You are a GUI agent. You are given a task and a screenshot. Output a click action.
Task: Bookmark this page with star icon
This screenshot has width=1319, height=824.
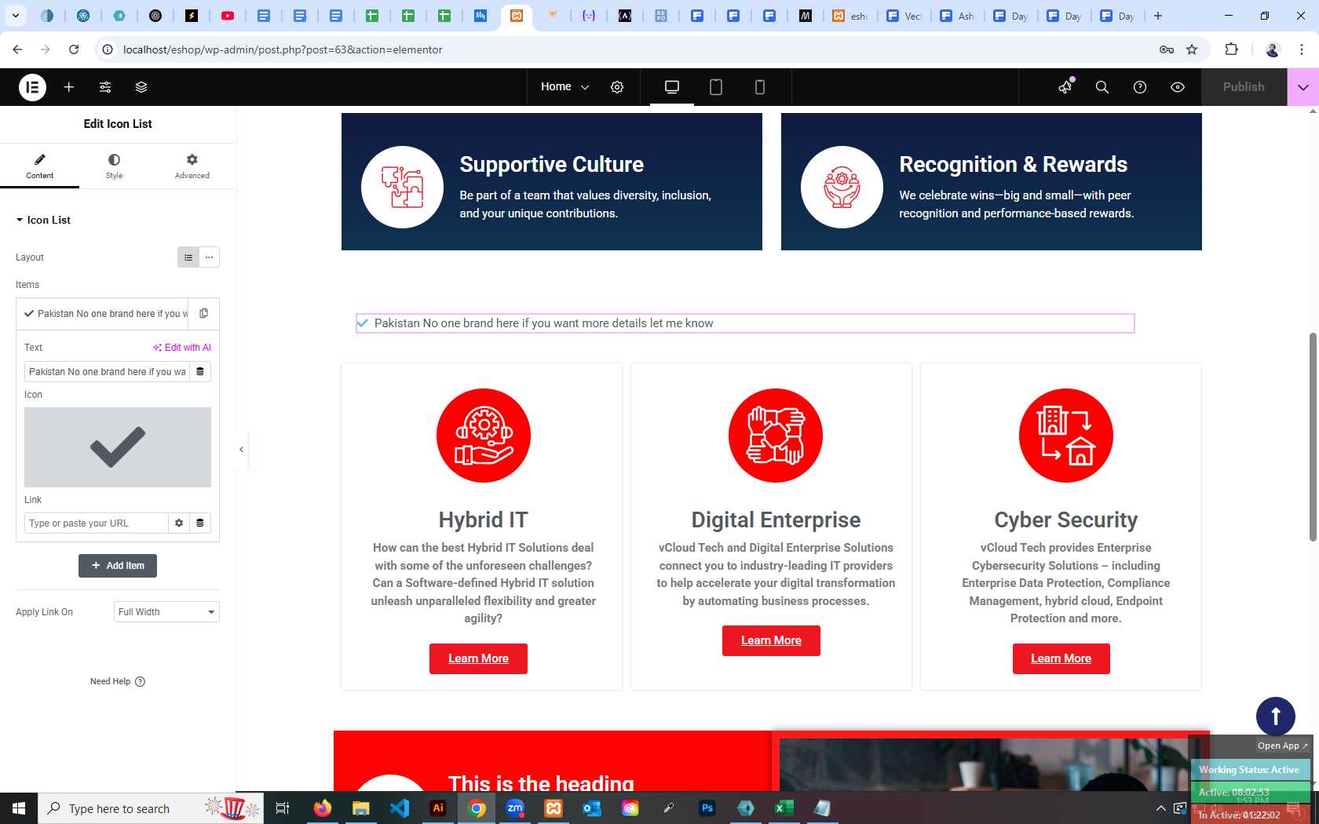(1192, 49)
